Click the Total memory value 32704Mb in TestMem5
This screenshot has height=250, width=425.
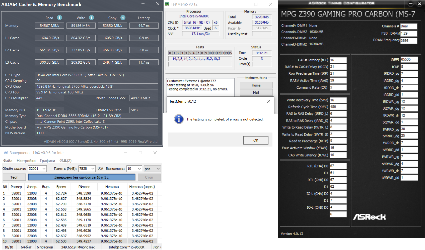262,17
